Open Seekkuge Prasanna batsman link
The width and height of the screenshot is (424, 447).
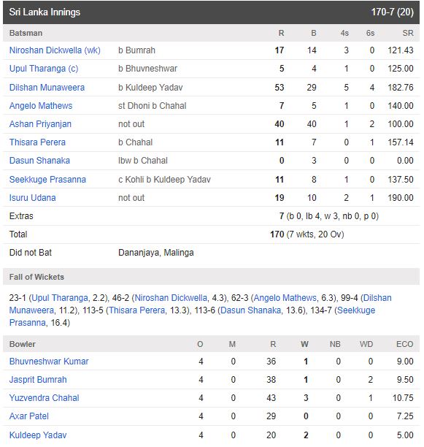pos(47,180)
